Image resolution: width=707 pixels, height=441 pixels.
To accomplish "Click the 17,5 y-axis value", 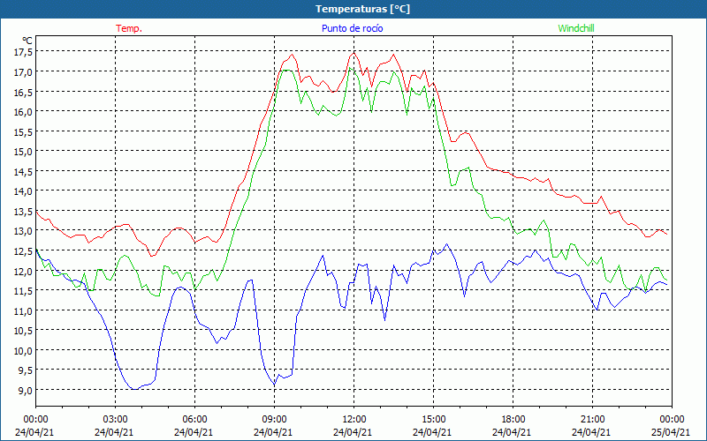I will pyautogui.click(x=23, y=52).
